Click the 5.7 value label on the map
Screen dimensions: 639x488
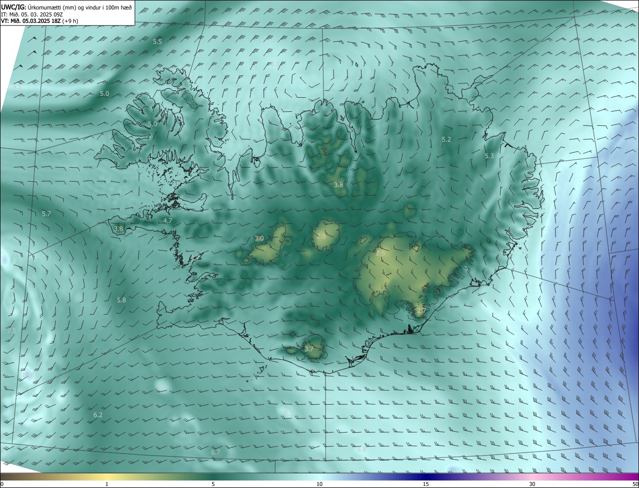coord(46,214)
